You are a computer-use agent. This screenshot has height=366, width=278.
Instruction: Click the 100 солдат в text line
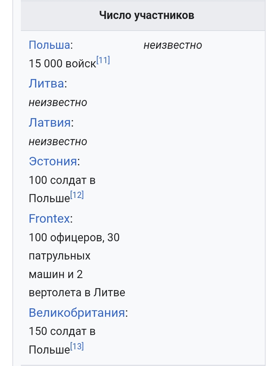pos(62,180)
